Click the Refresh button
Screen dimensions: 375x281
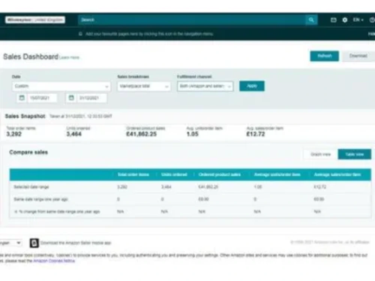[324, 56]
